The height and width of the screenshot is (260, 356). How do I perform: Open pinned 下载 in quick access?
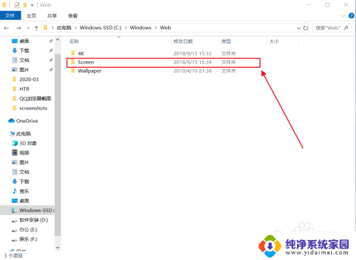24,51
